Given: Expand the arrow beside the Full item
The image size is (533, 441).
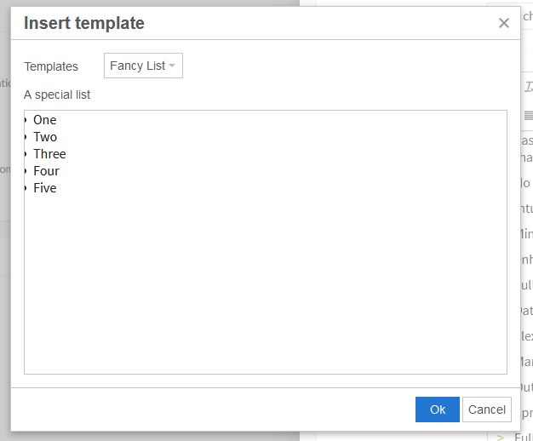Looking at the screenshot, I should pos(501,437).
